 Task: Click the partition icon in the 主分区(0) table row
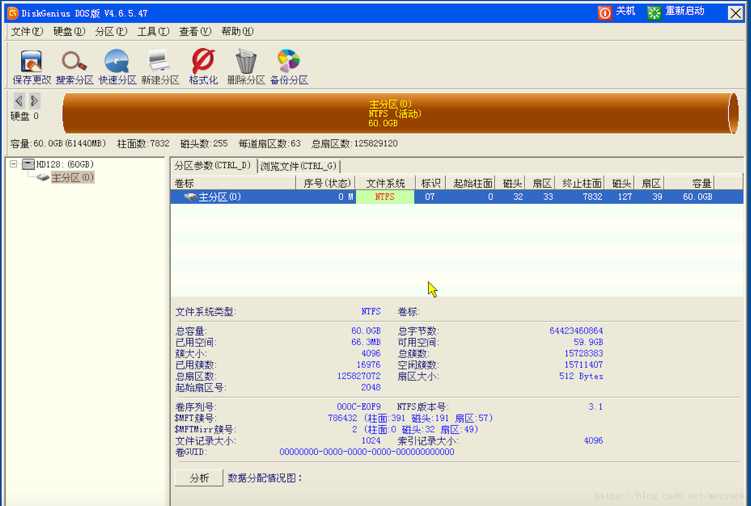click(191, 197)
